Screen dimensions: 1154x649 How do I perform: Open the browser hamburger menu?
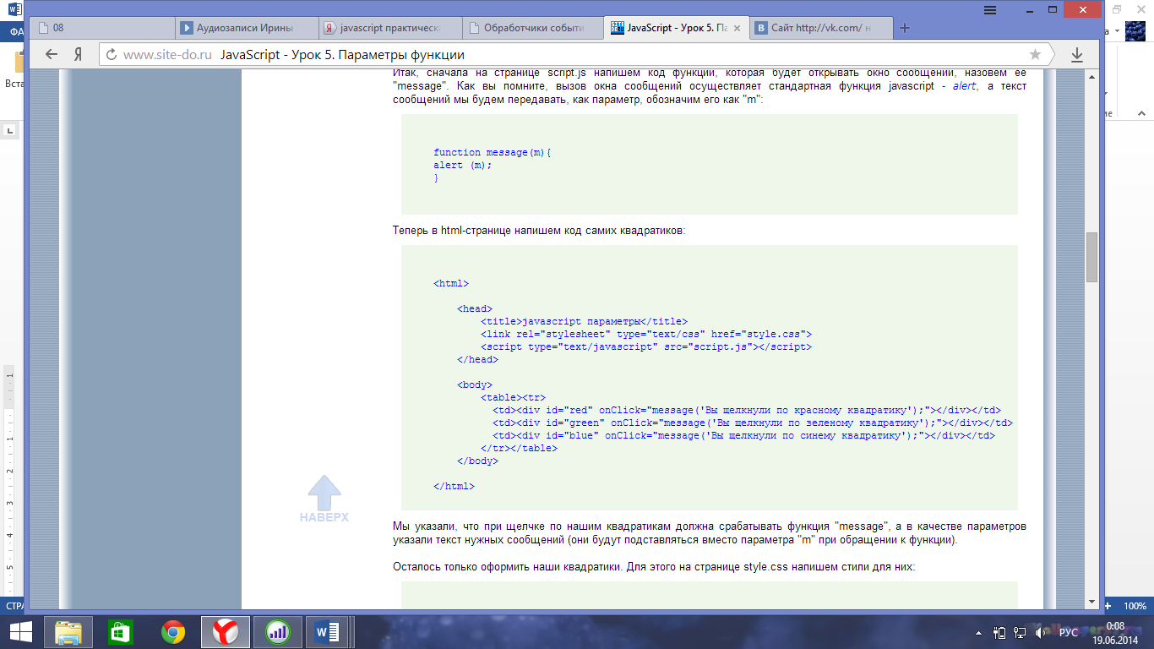tap(990, 9)
